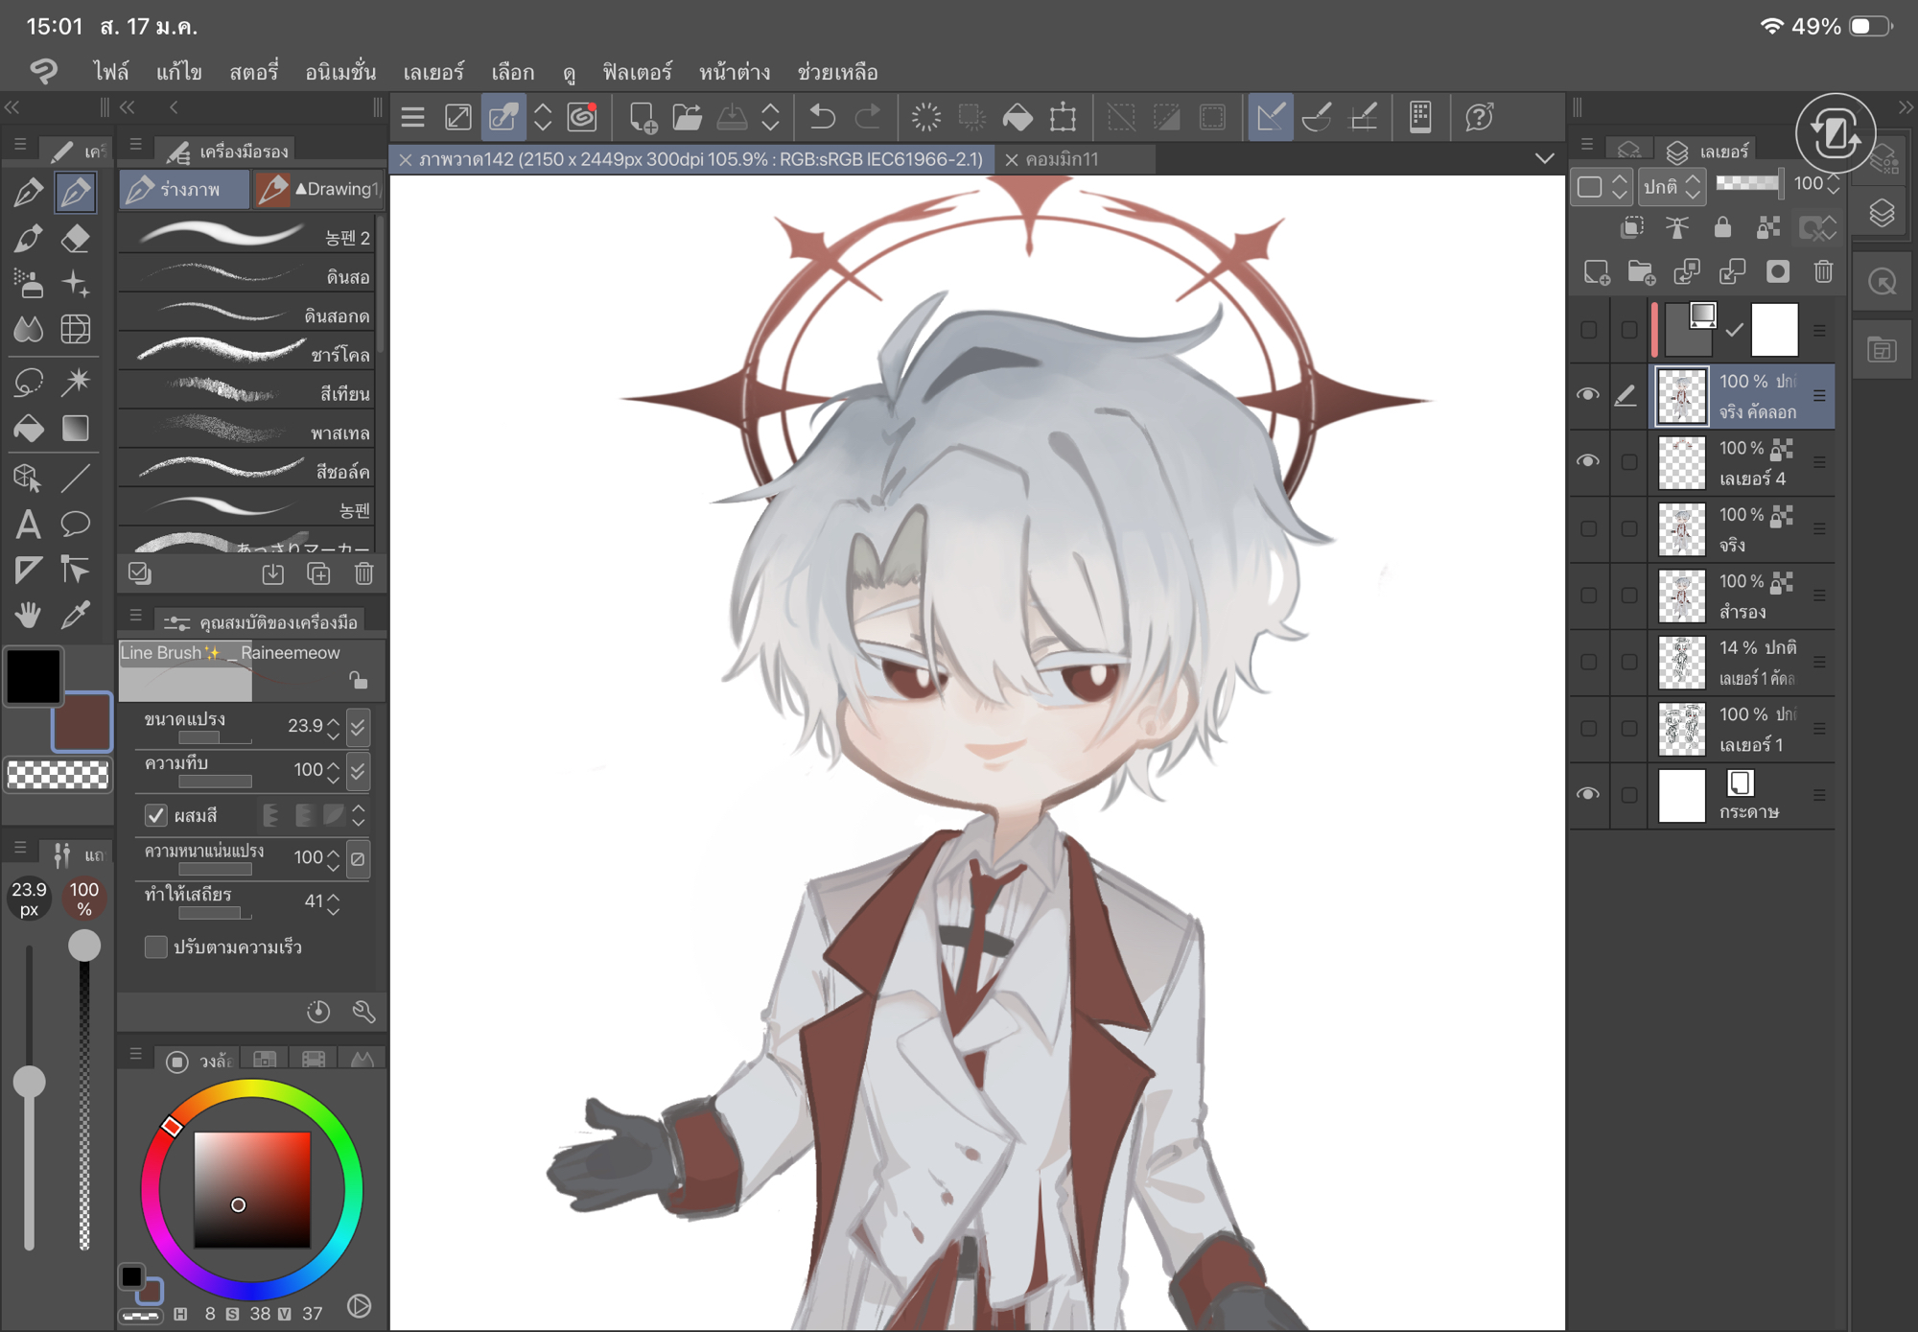Click the delete layer trash icon

coord(1823,272)
